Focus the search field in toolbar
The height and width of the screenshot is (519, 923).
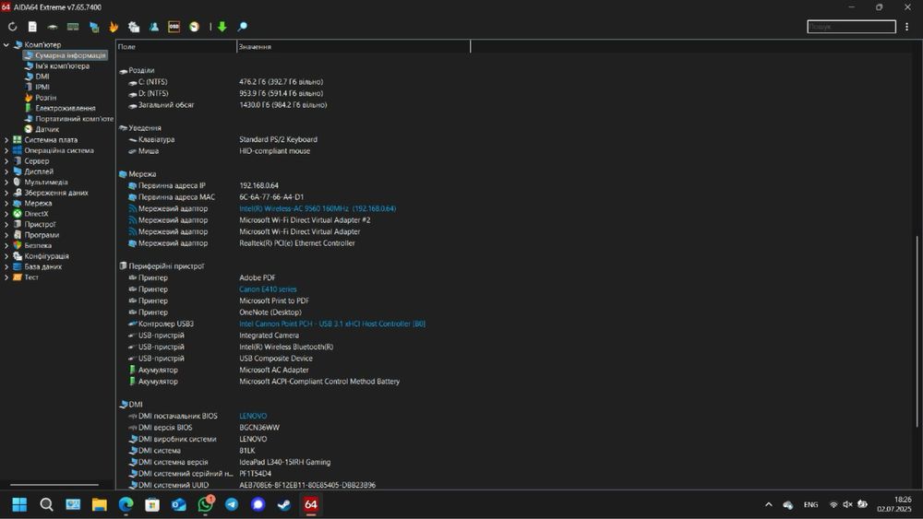pos(851,27)
